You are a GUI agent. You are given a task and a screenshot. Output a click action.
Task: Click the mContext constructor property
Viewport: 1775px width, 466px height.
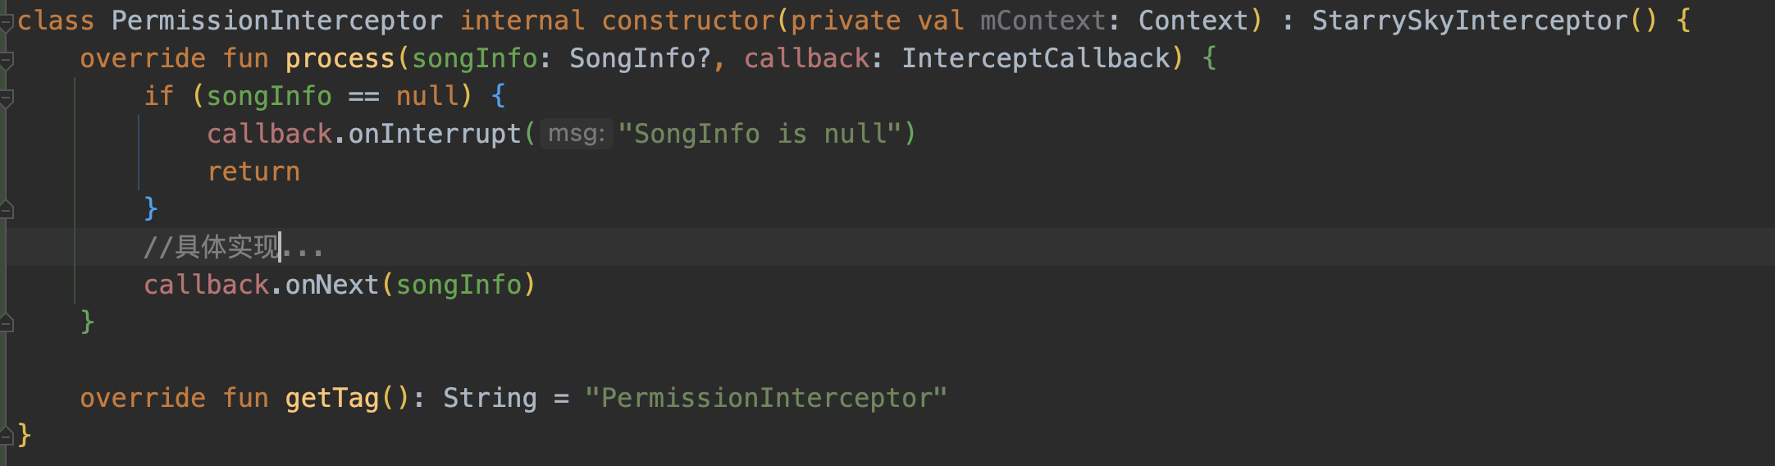(1043, 21)
